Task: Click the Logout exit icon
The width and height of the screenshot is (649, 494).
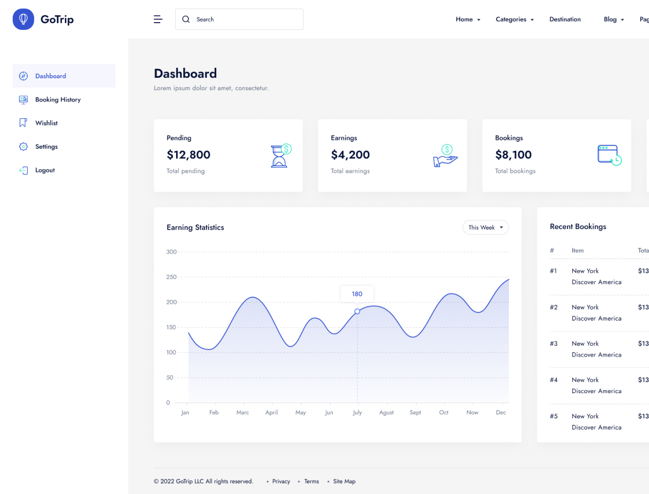Action: [23, 170]
